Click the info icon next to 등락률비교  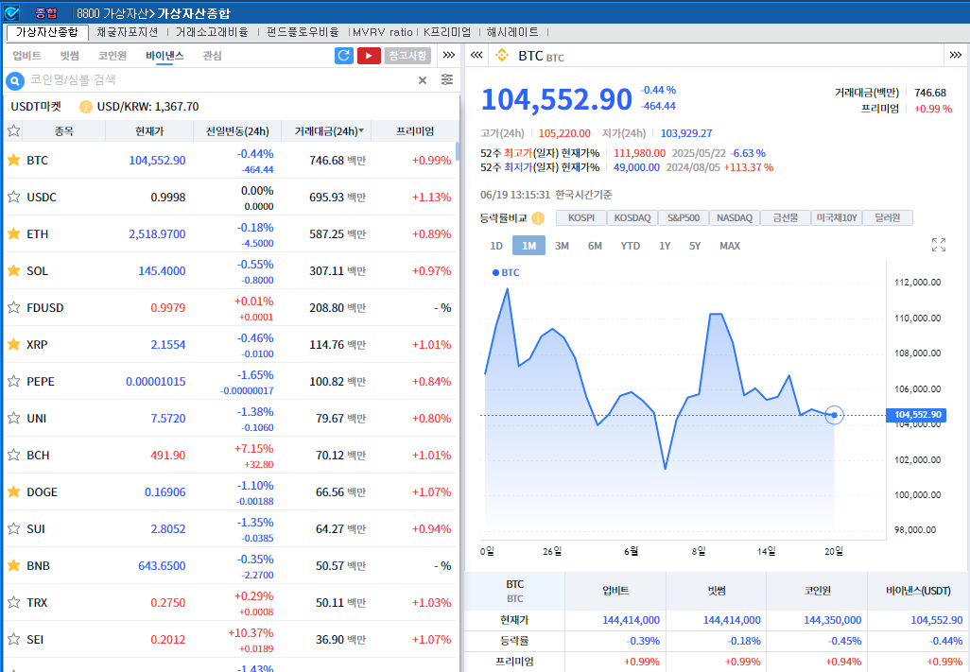pyautogui.click(x=538, y=218)
